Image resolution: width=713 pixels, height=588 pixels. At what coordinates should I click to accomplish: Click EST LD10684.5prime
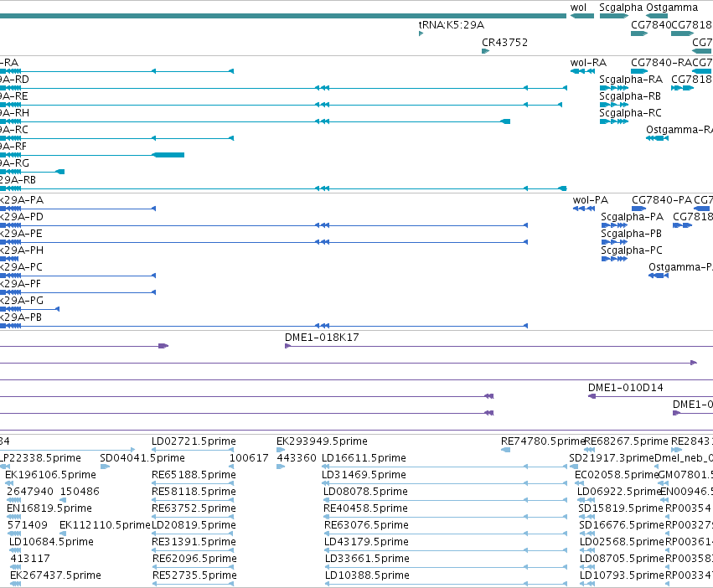51,542
